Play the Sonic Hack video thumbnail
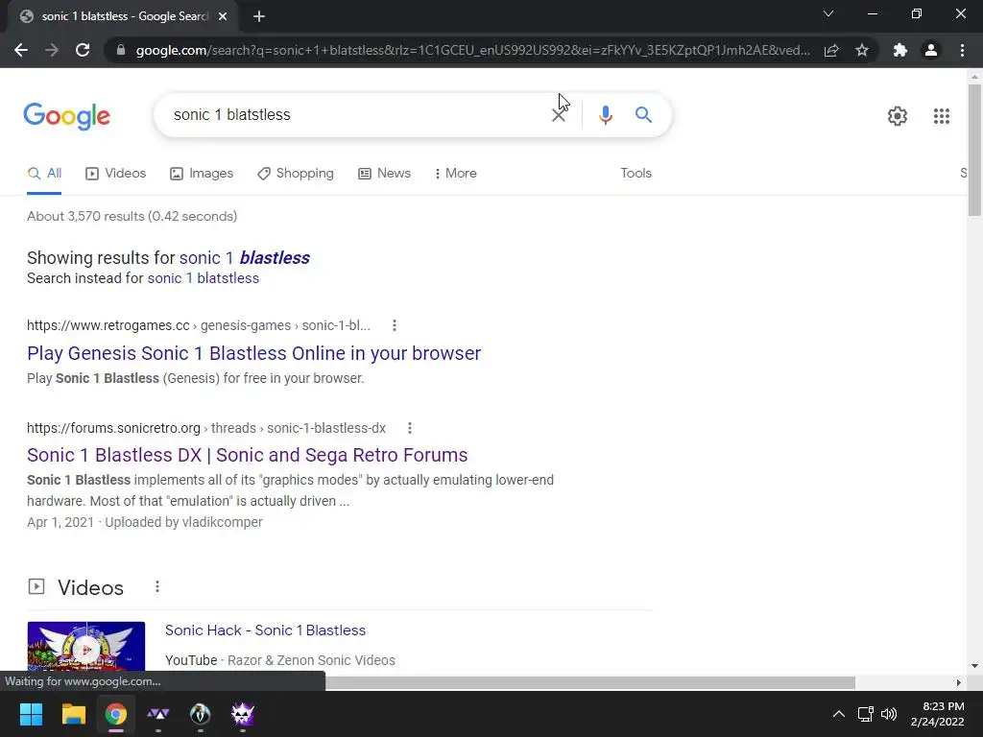Image resolution: width=983 pixels, height=737 pixels. 85,648
